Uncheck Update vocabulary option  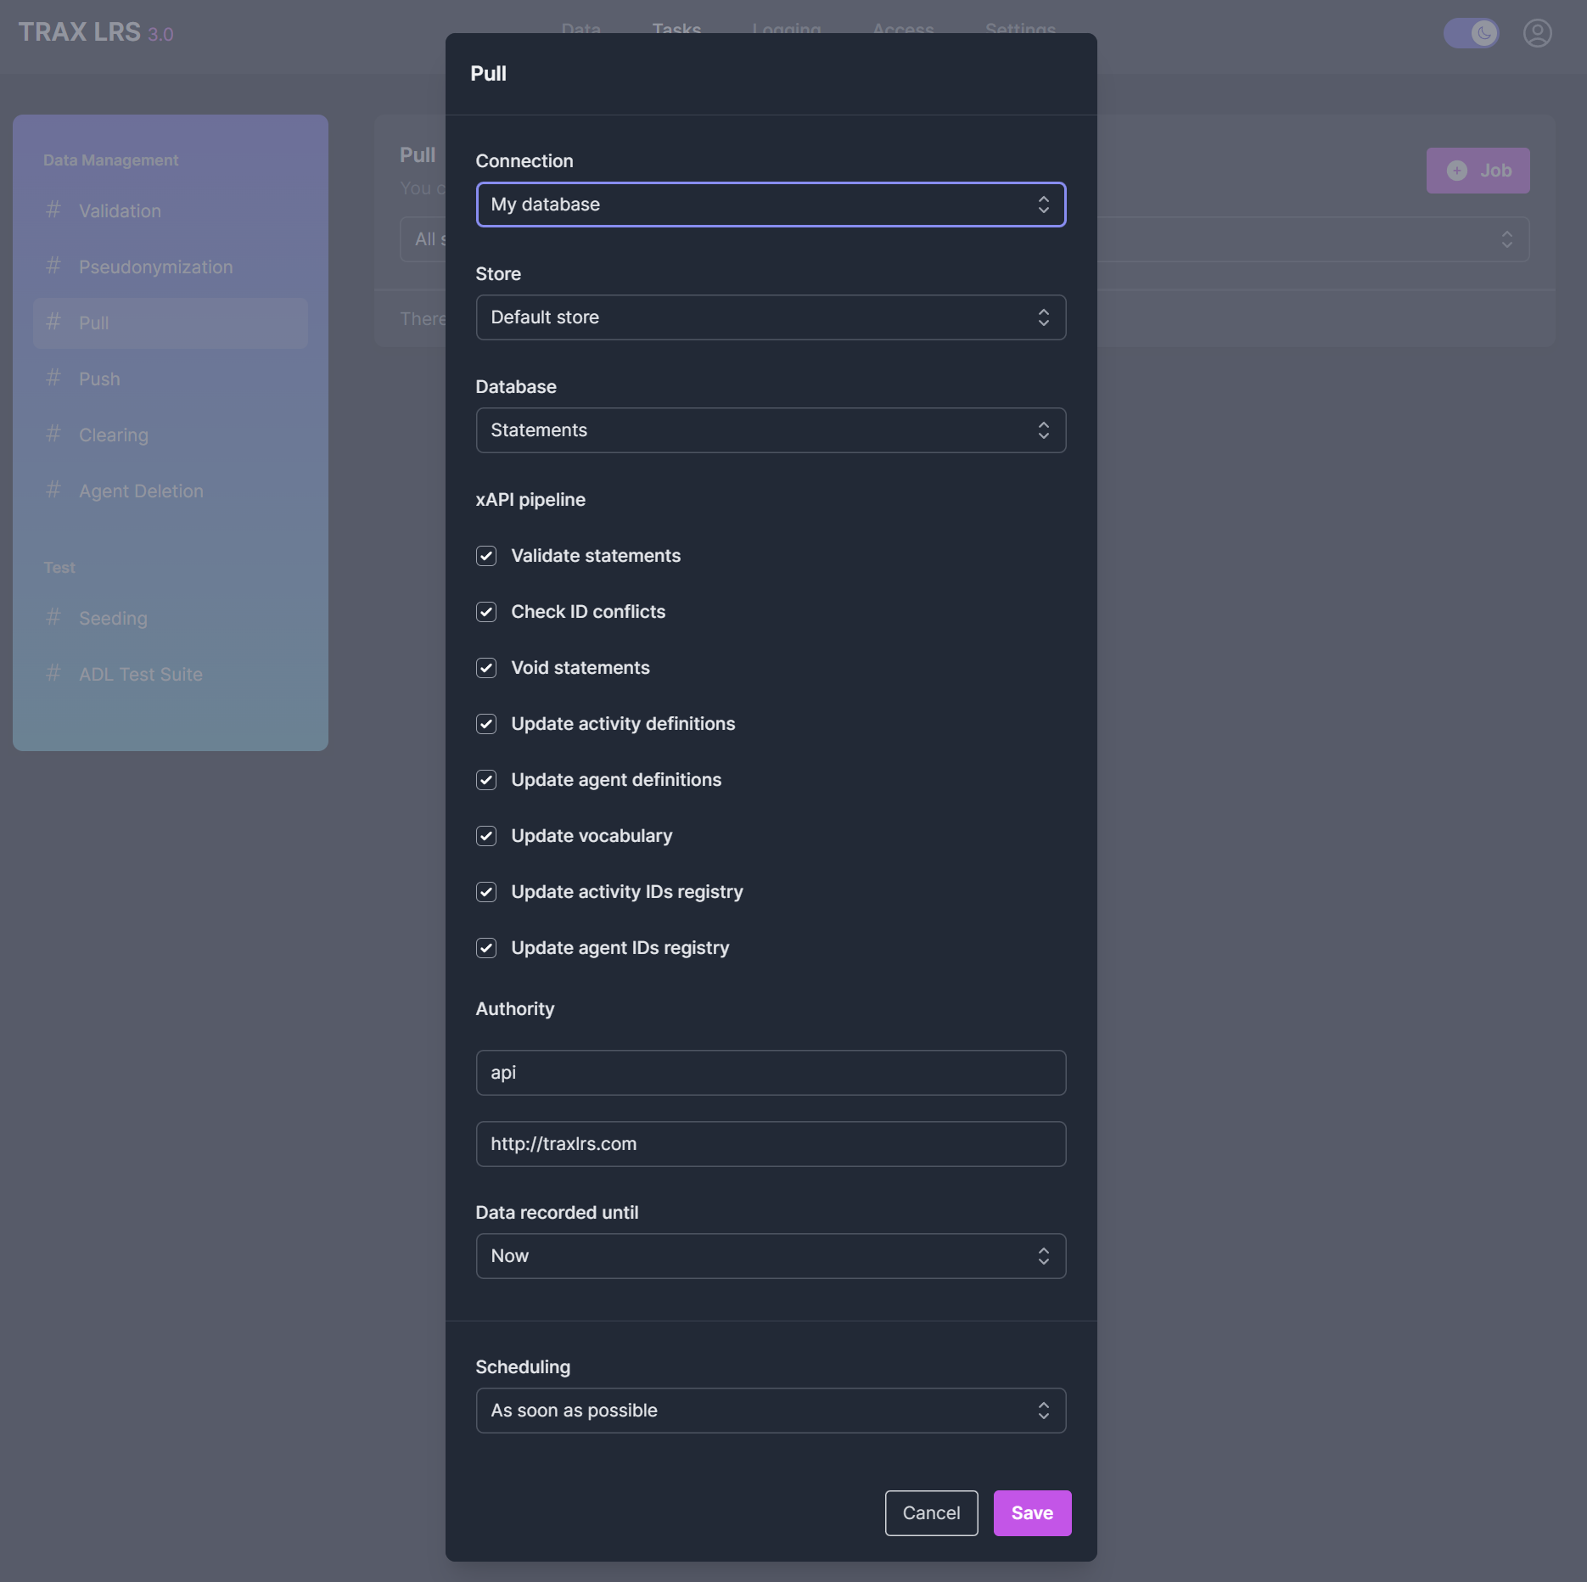point(486,836)
